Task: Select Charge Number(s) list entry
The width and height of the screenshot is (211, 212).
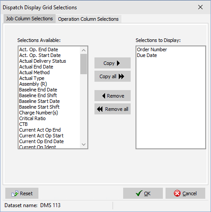Action: pyautogui.click(x=38, y=113)
